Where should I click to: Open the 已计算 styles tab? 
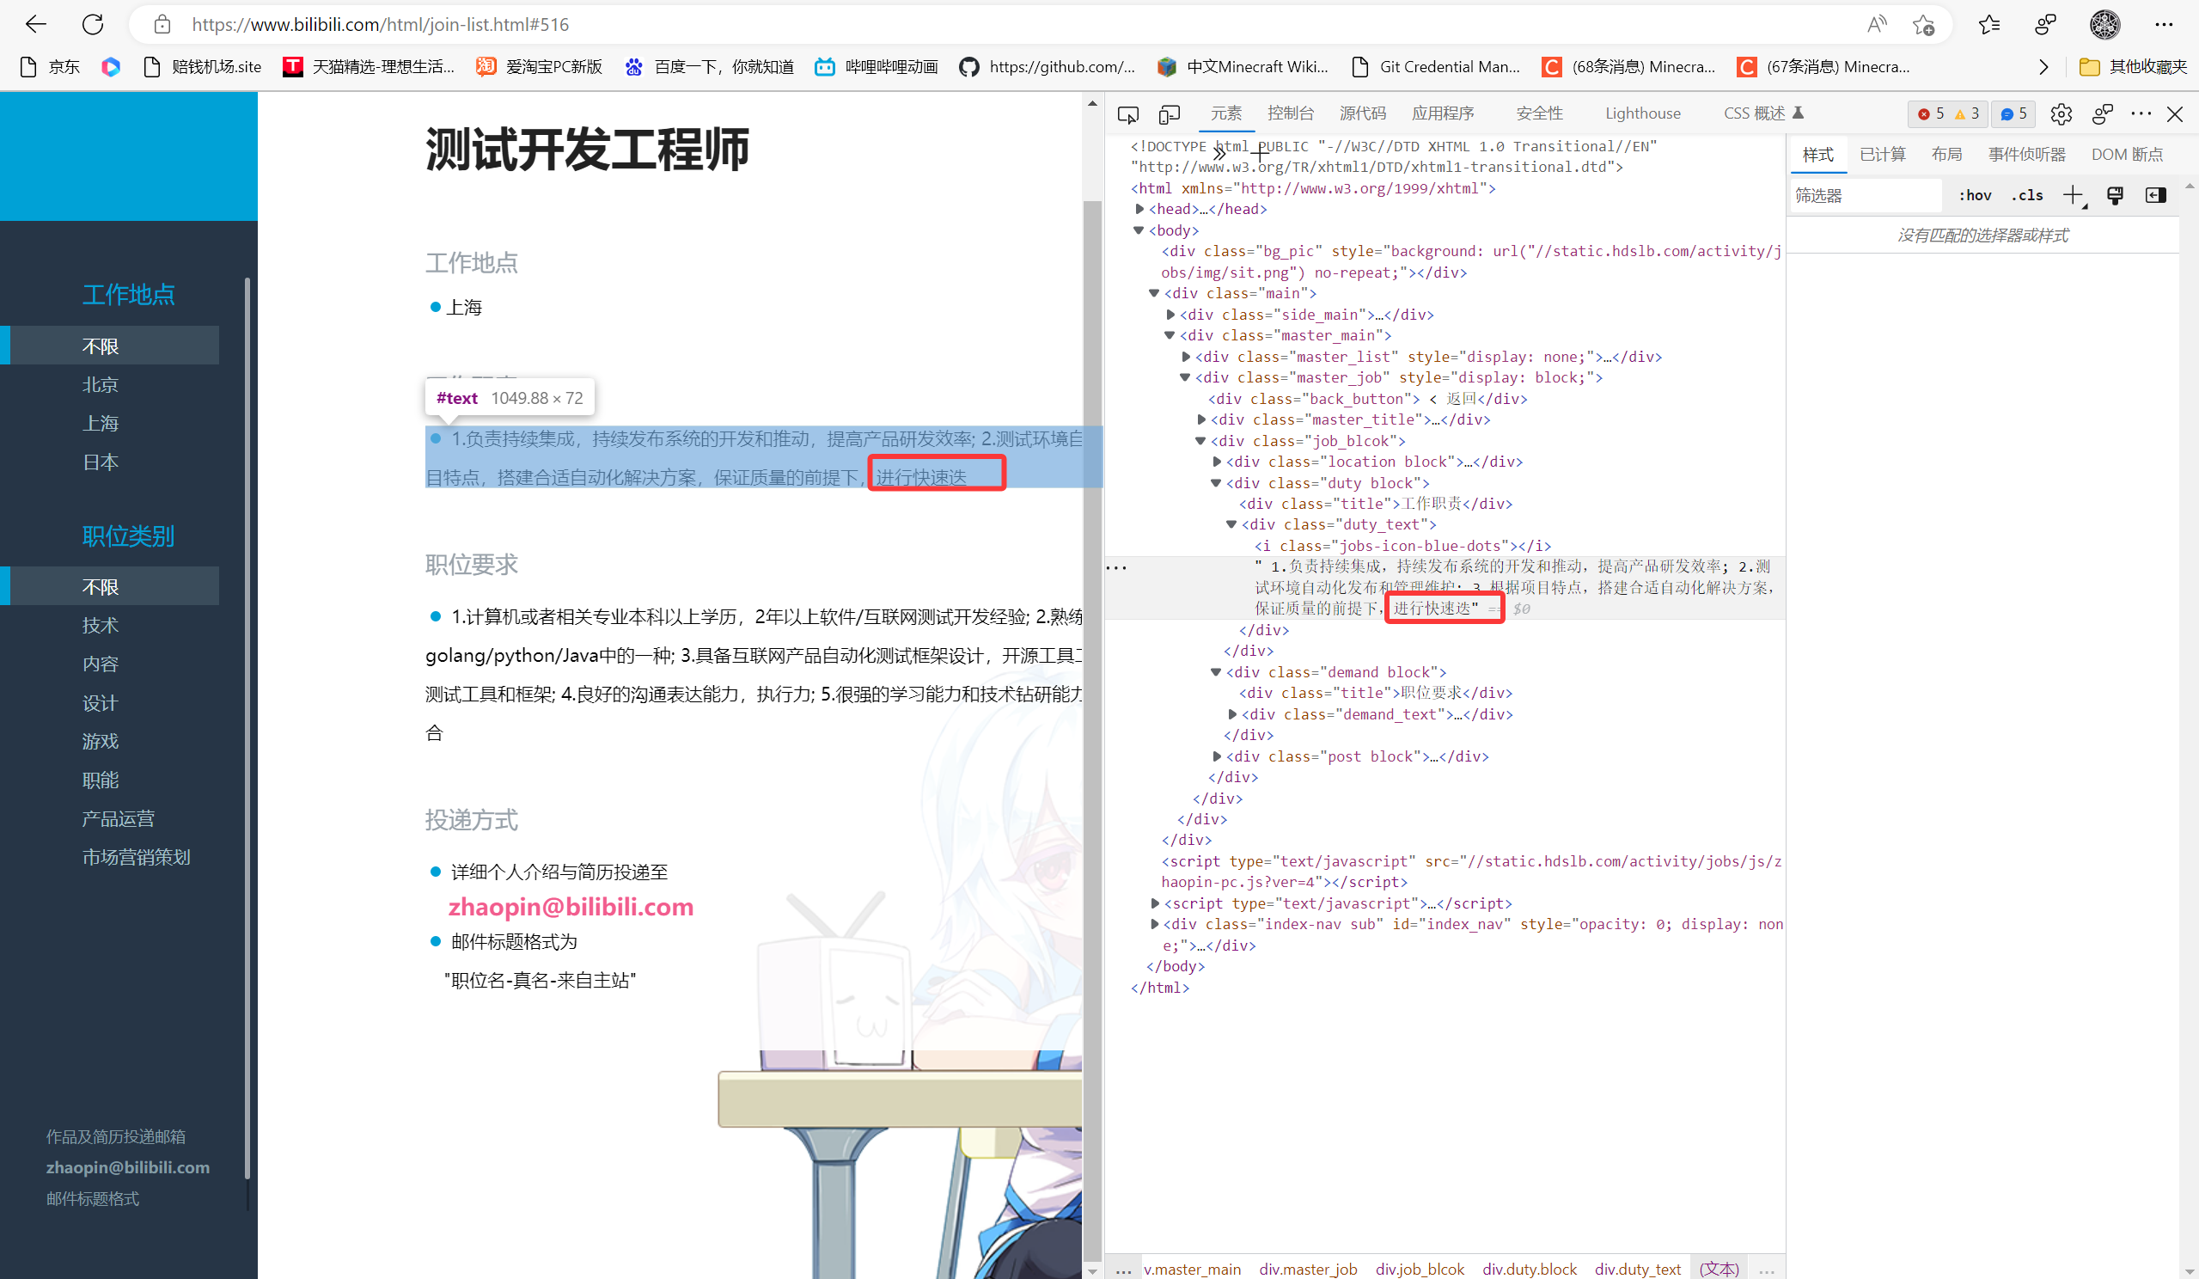[x=1881, y=154]
